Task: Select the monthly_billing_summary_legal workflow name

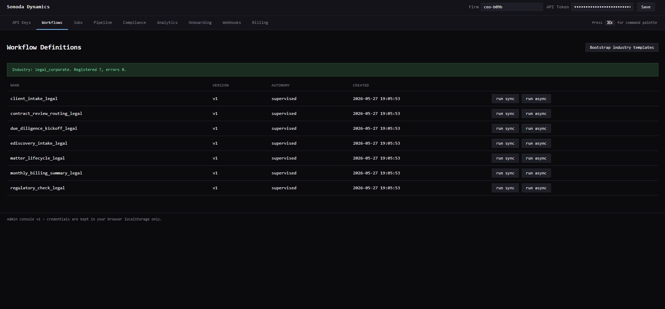Action: coord(46,173)
